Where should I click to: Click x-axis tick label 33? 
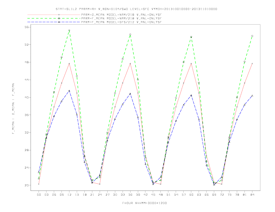123,195
